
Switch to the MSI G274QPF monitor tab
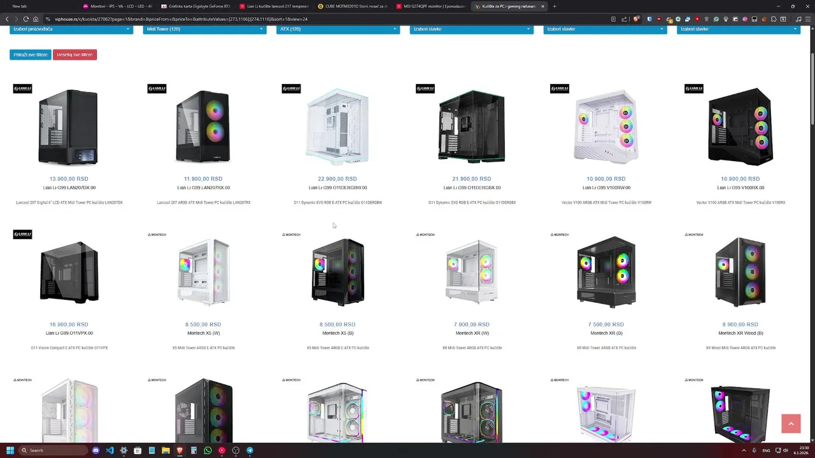coord(431,6)
